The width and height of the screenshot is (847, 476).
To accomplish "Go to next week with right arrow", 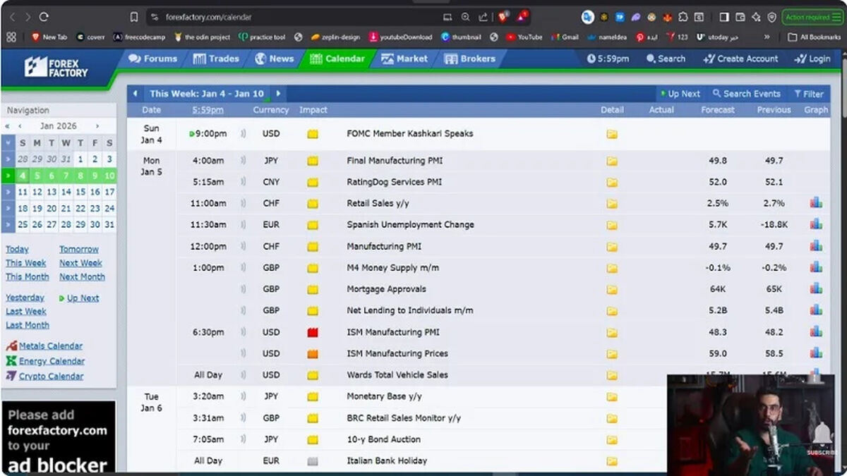I will [x=278, y=94].
